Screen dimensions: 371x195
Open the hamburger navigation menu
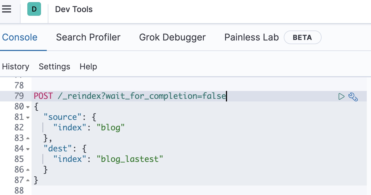click(x=7, y=9)
